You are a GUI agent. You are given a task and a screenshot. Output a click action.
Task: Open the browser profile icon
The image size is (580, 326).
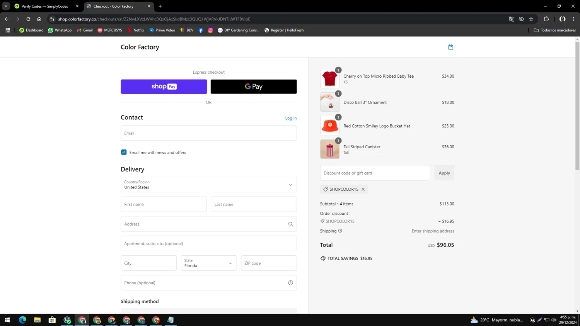[563, 19]
